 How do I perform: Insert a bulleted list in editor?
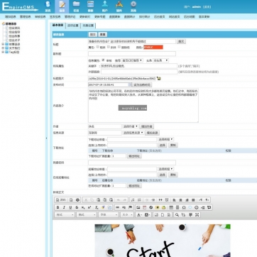139,200
